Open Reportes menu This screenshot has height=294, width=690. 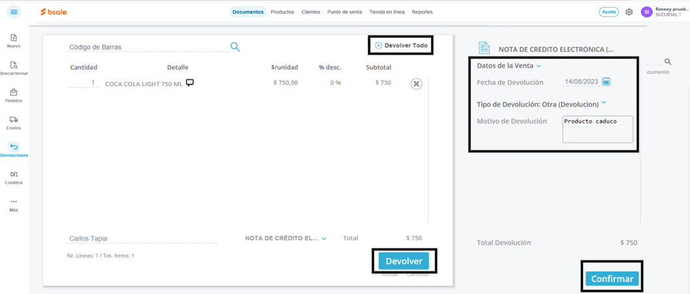(x=422, y=12)
